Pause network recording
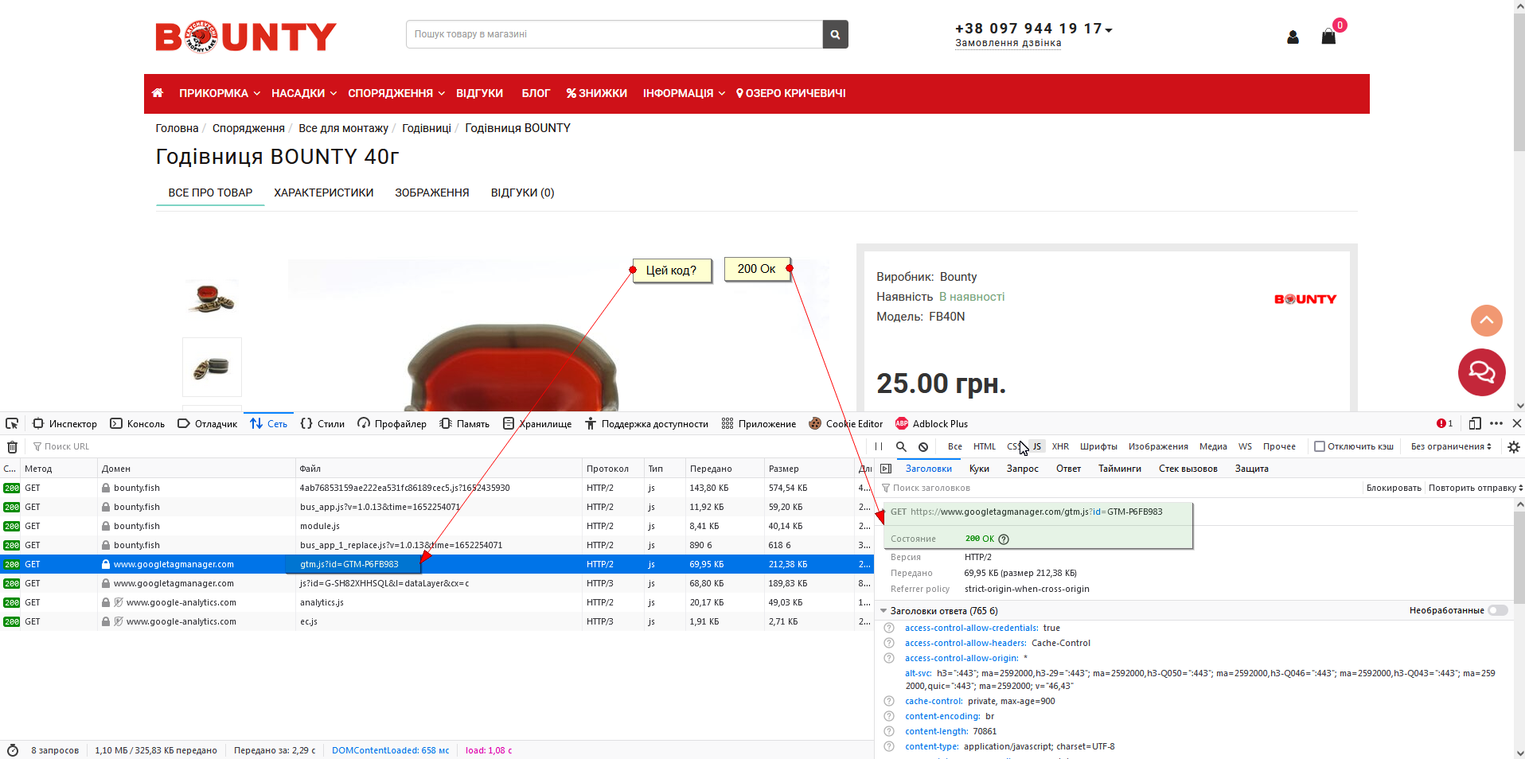The height and width of the screenshot is (759, 1525). click(879, 447)
